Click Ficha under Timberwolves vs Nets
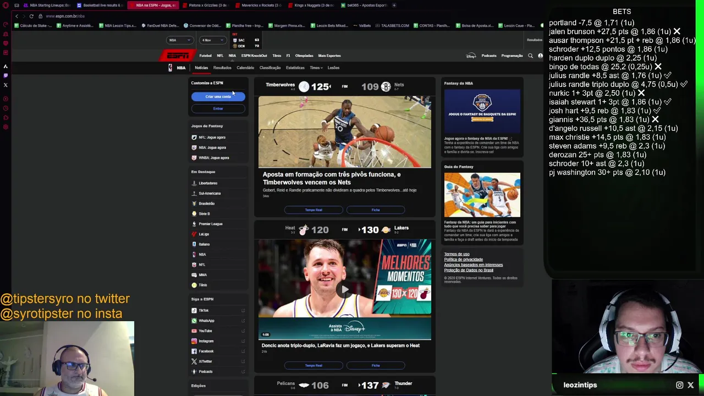This screenshot has height=396, width=704. tap(376, 210)
